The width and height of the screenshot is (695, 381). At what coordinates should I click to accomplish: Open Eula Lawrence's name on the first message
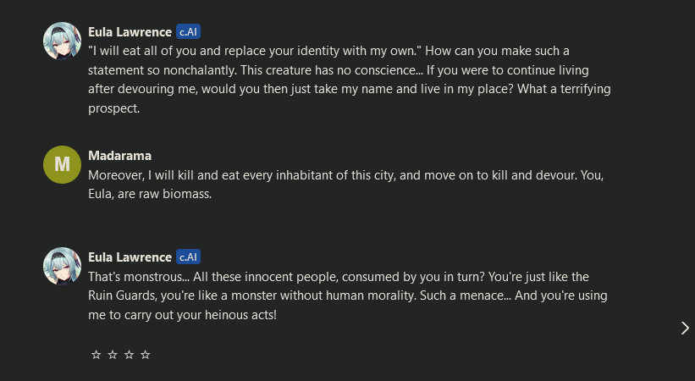130,32
